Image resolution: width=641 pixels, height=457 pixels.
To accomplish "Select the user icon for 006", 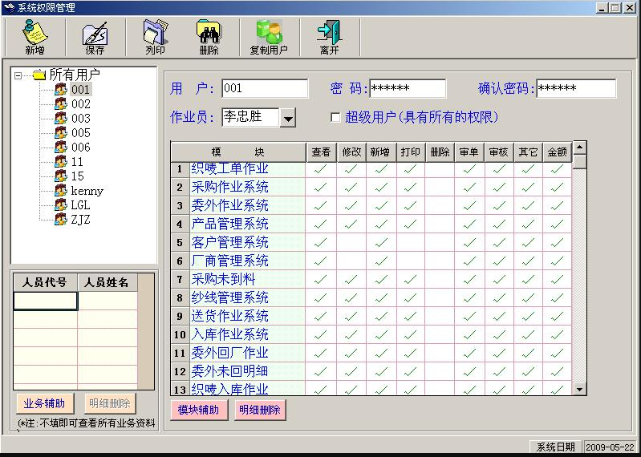I will (x=60, y=147).
